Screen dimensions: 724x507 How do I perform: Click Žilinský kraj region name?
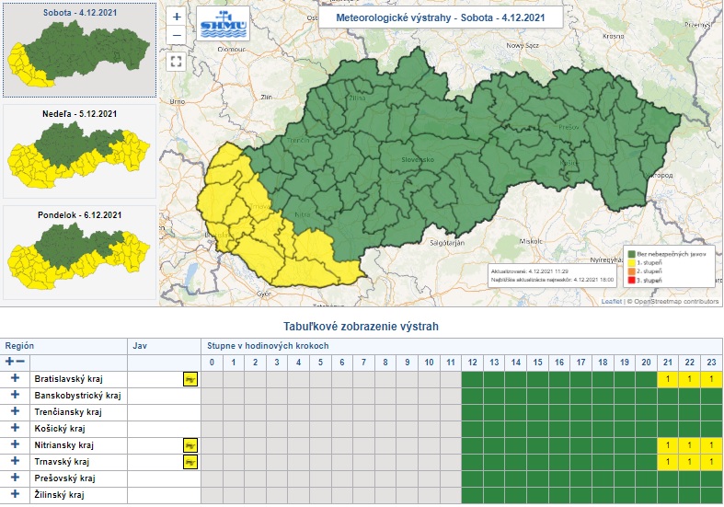click(59, 495)
